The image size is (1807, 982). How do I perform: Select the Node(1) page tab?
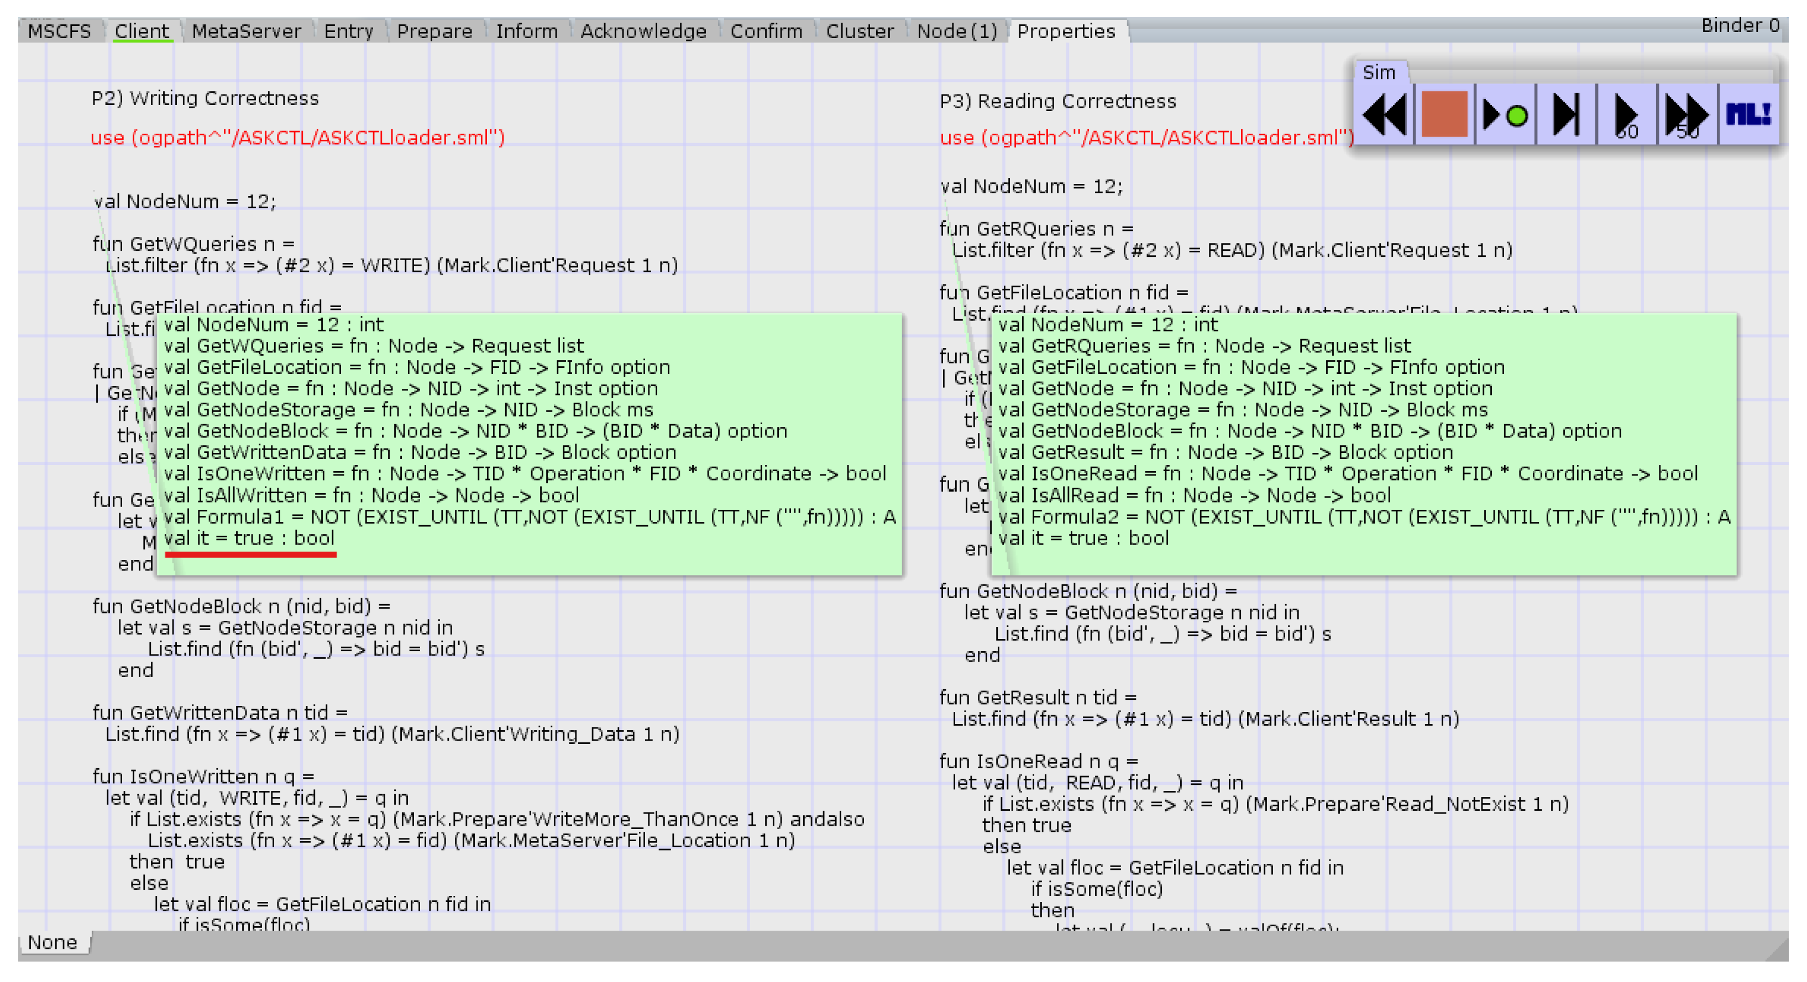click(x=957, y=31)
